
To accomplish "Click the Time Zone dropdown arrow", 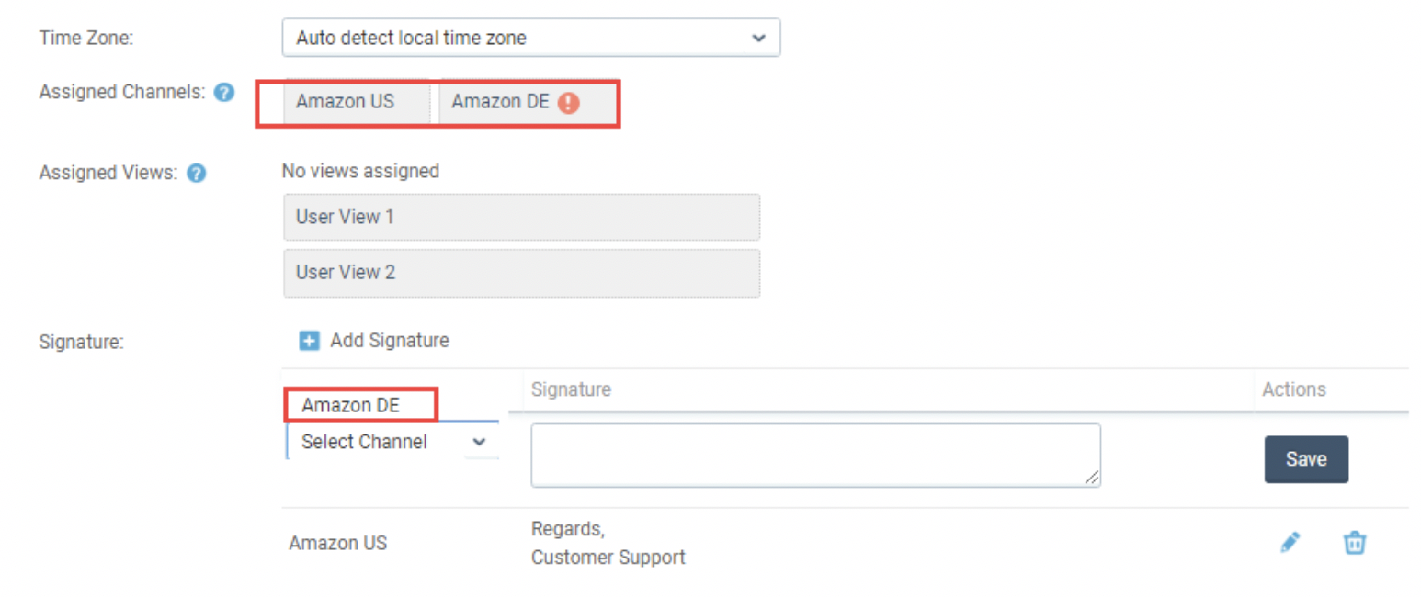I will (x=758, y=38).
